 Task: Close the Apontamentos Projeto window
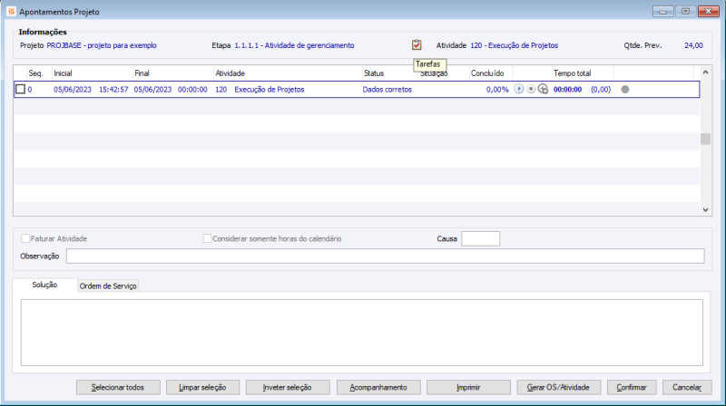point(709,11)
